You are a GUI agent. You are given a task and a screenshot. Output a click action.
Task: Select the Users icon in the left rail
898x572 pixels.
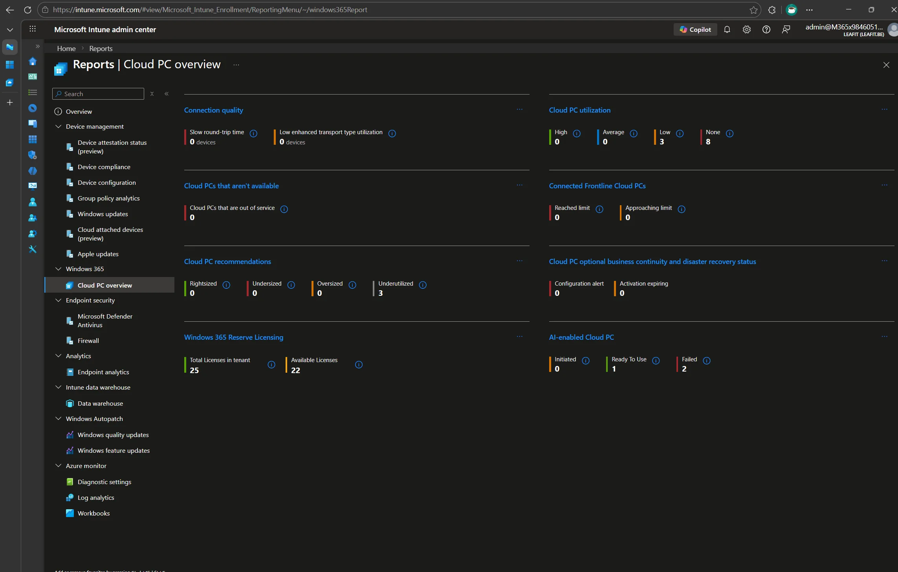click(x=33, y=202)
